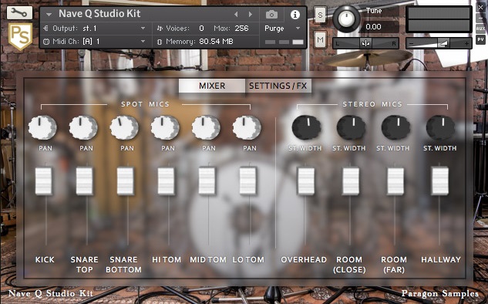Viewport: 488px width, 304px height.
Task: Click the ROOM (FAR) stereo width knob
Action: tap(396, 127)
